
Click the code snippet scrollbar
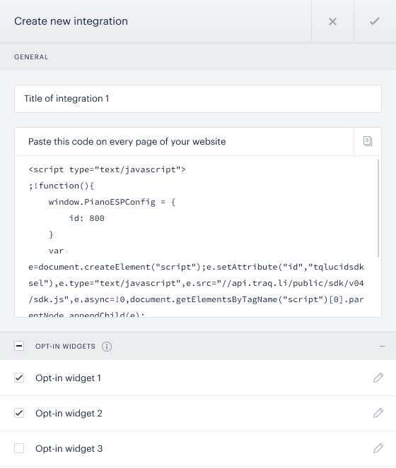[x=378, y=208]
